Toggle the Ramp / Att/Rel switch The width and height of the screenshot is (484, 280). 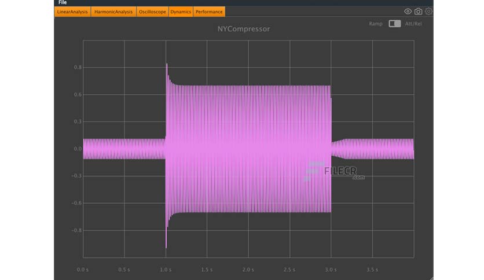pyautogui.click(x=394, y=24)
